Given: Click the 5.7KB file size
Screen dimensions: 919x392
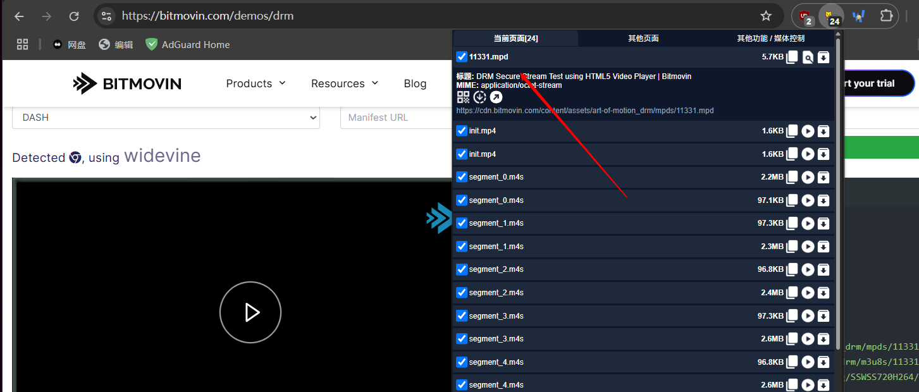Looking at the screenshot, I should pos(772,57).
